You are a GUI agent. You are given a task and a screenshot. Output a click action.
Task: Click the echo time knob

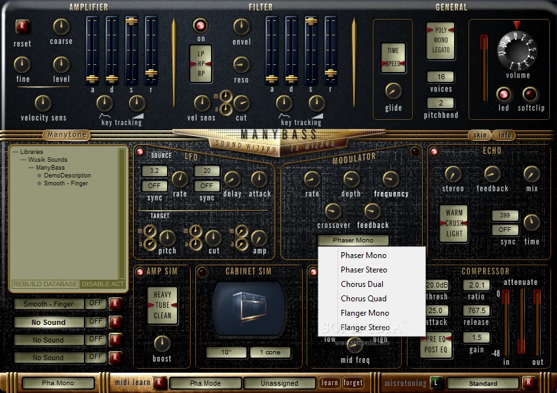pos(531,223)
